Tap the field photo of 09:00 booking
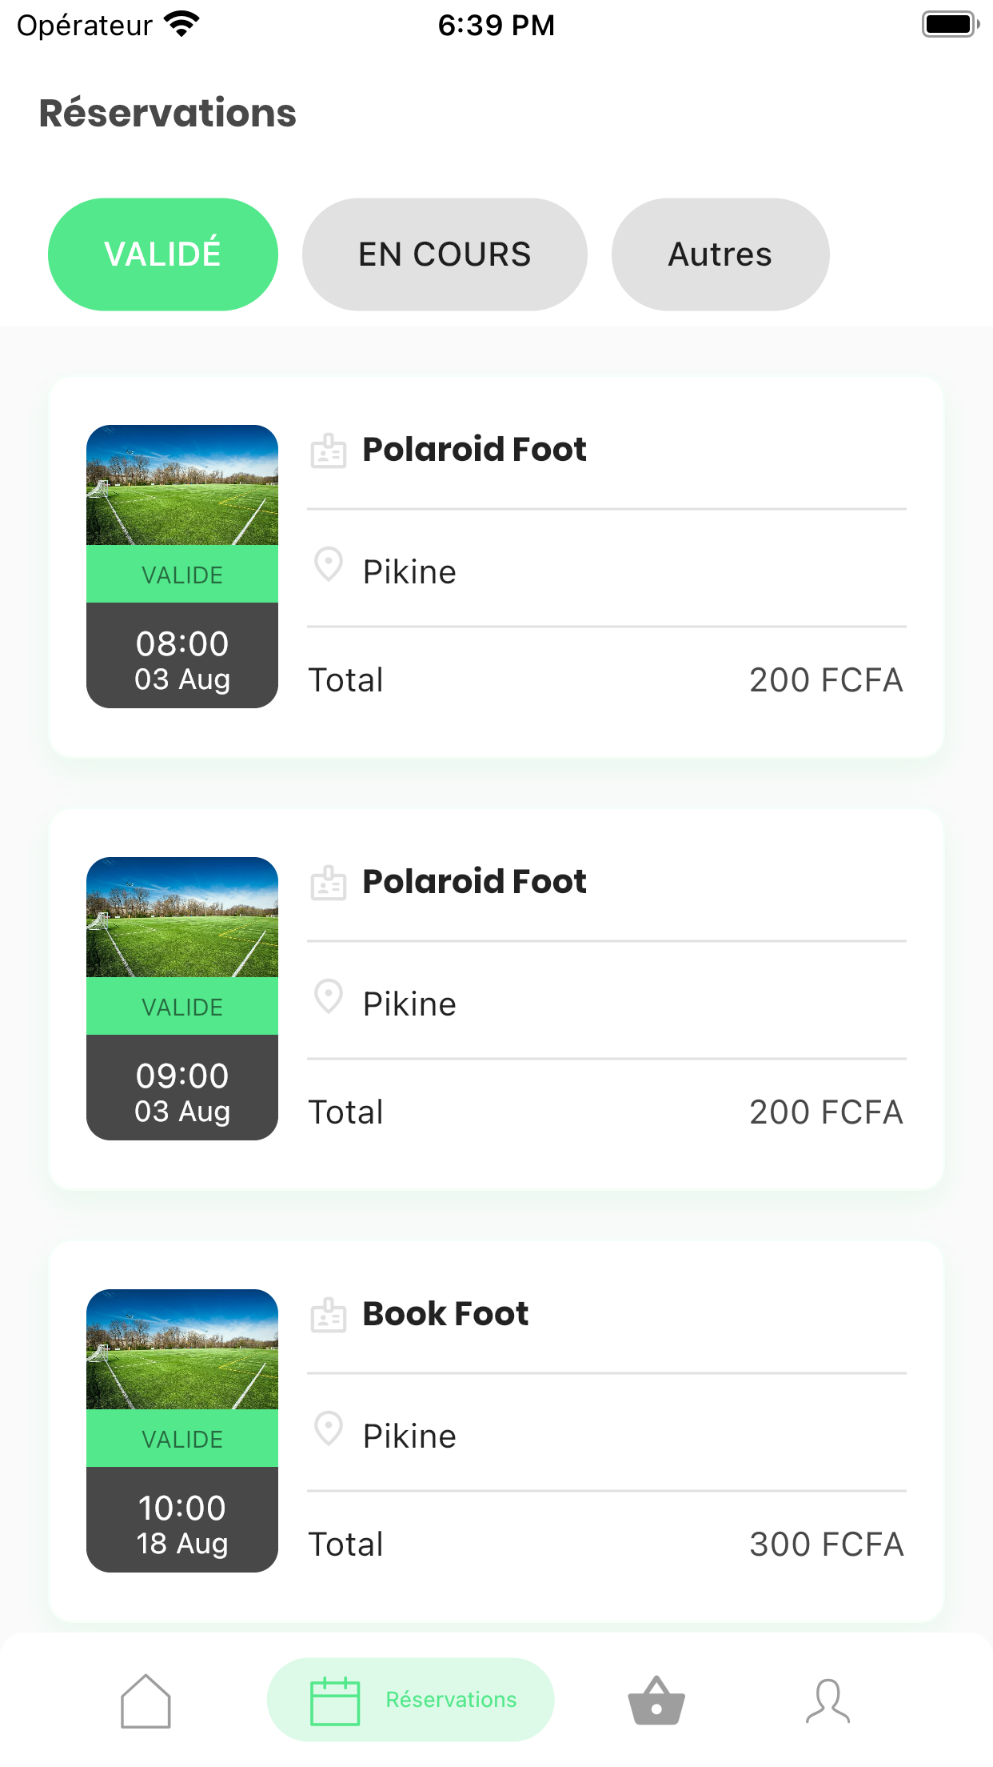 click(x=182, y=917)
